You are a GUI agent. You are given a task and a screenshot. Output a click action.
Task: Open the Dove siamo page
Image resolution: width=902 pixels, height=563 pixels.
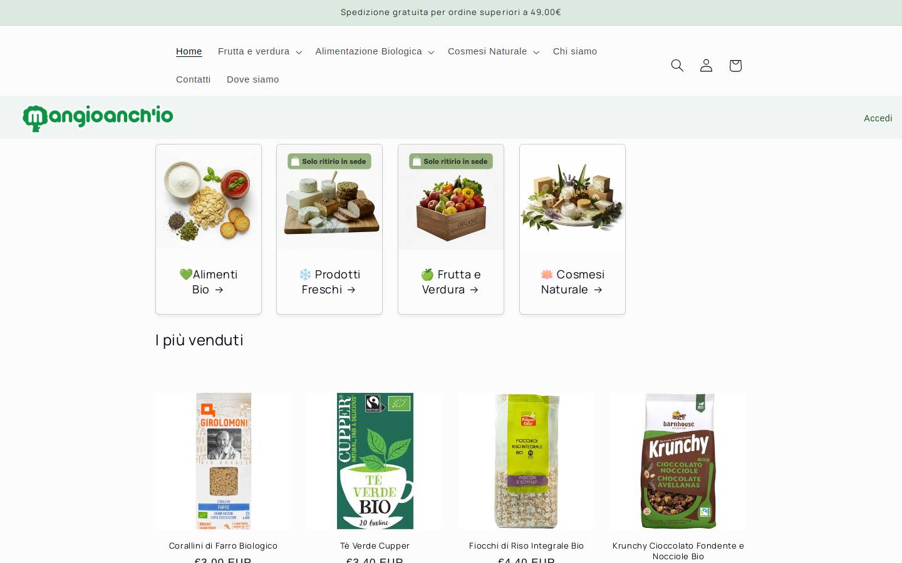click(x=253, y=79)
